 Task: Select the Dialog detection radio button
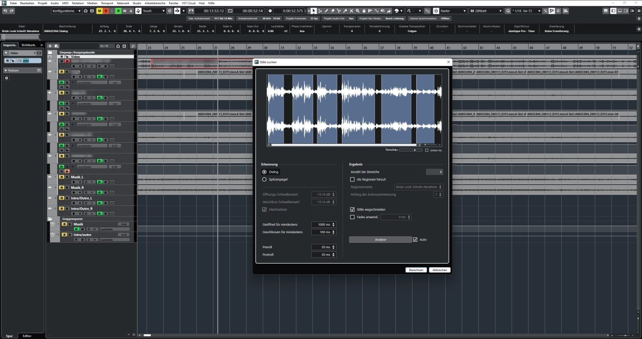tap(264, 172)
